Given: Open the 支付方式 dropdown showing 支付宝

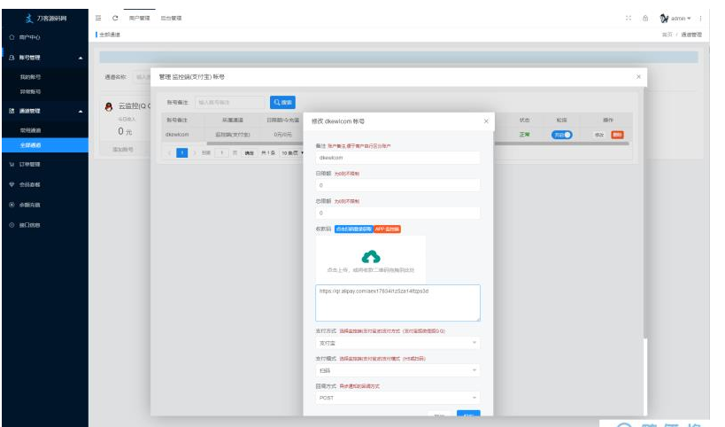Looking at the screenshot, I should point(397,343).
